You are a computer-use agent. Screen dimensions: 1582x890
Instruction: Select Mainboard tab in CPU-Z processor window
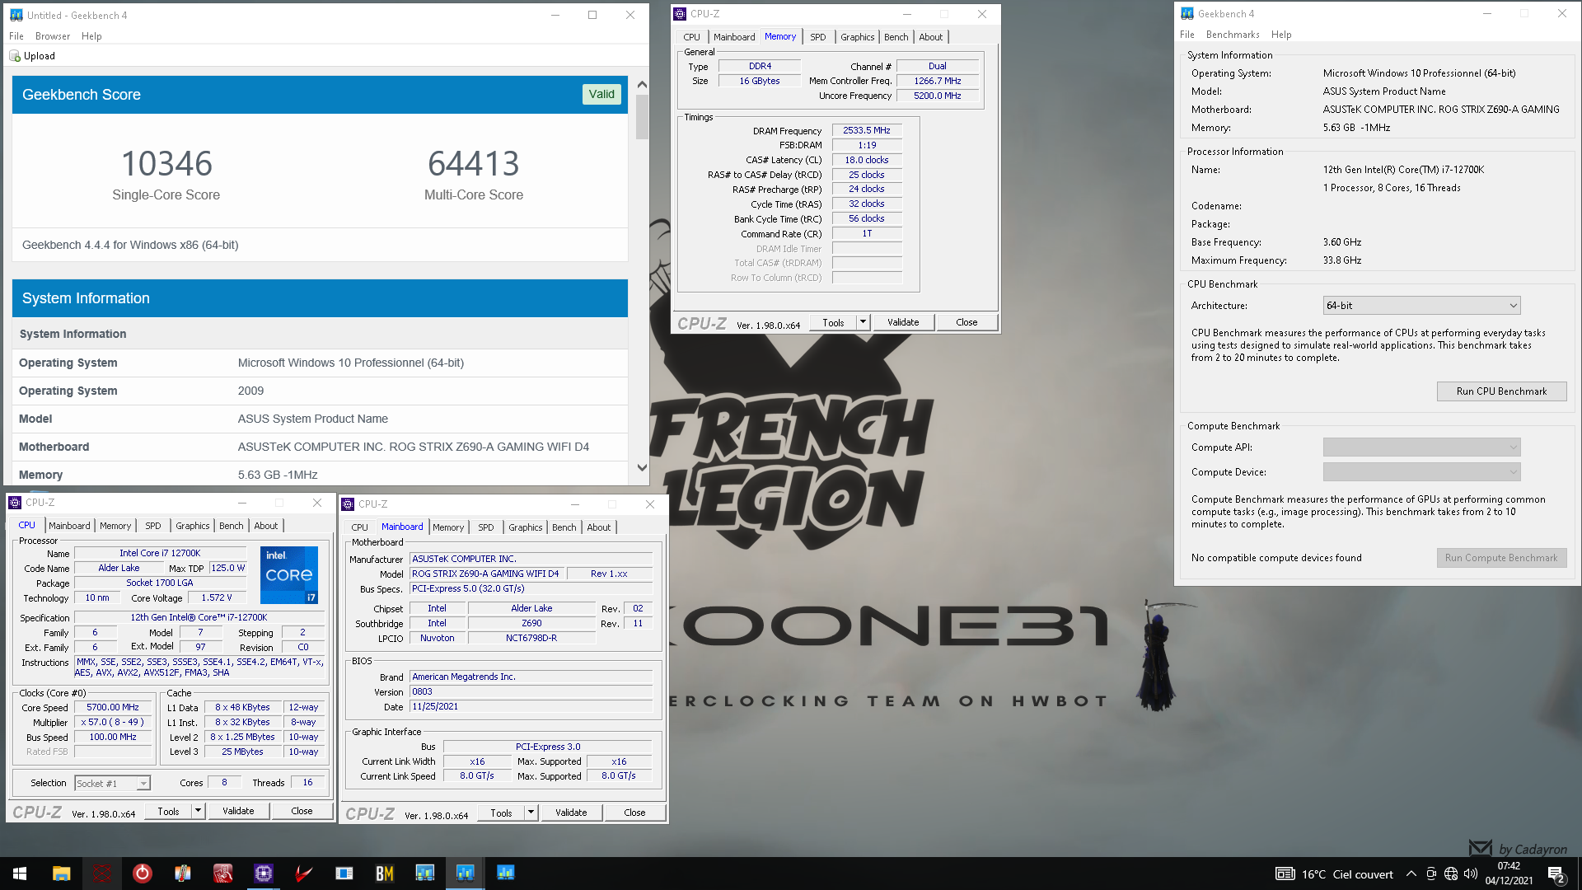[x=69, y=526]
